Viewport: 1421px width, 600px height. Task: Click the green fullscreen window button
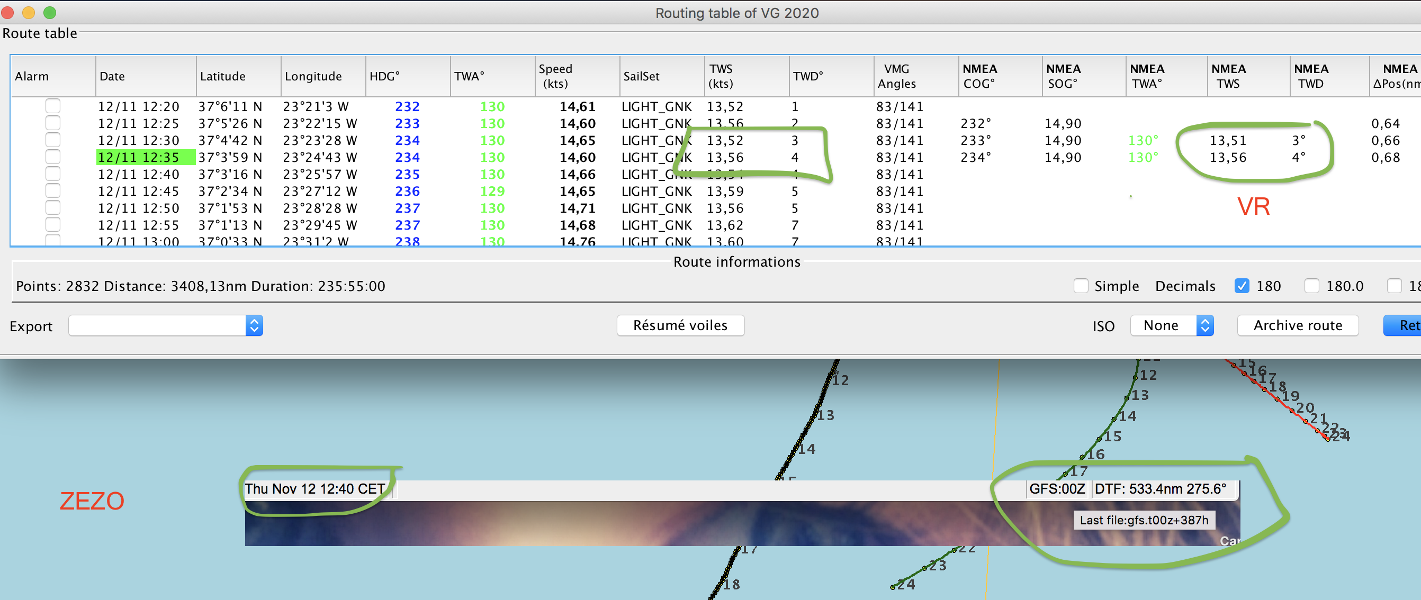50,12
